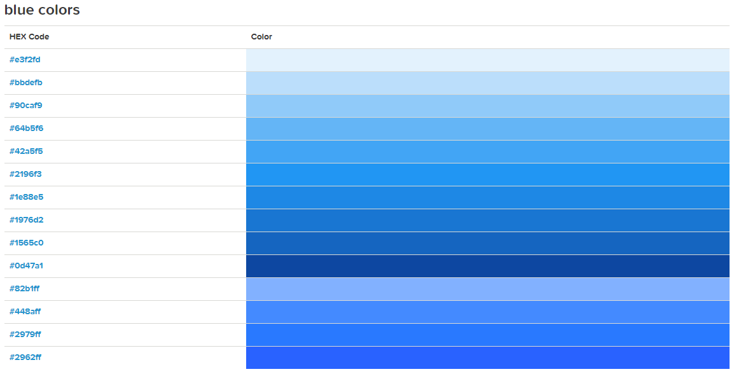The image size is (734, 374).
Task: Click the 'blue colors' heading
Action: pyautogui.click(x=42, y=10)
